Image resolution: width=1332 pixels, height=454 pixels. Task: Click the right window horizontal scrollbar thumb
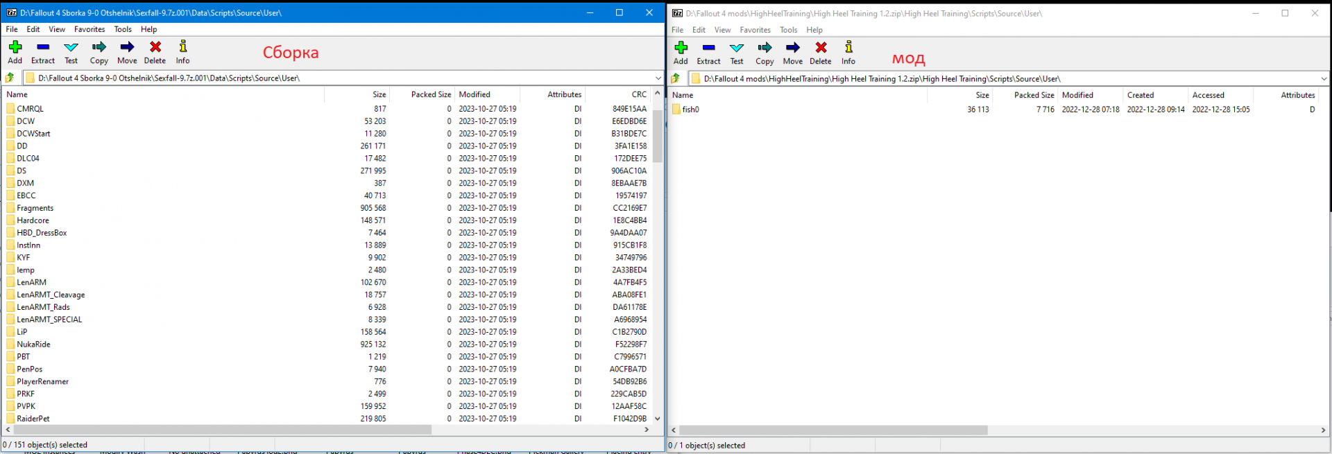(832, 430)
